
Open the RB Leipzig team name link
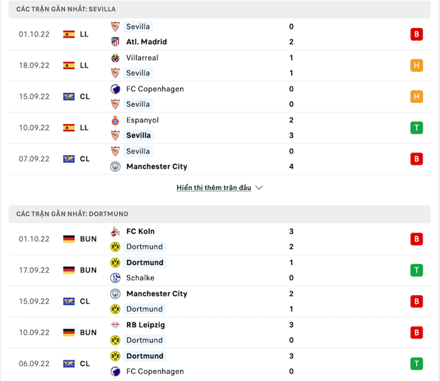(x=146, y=325)
